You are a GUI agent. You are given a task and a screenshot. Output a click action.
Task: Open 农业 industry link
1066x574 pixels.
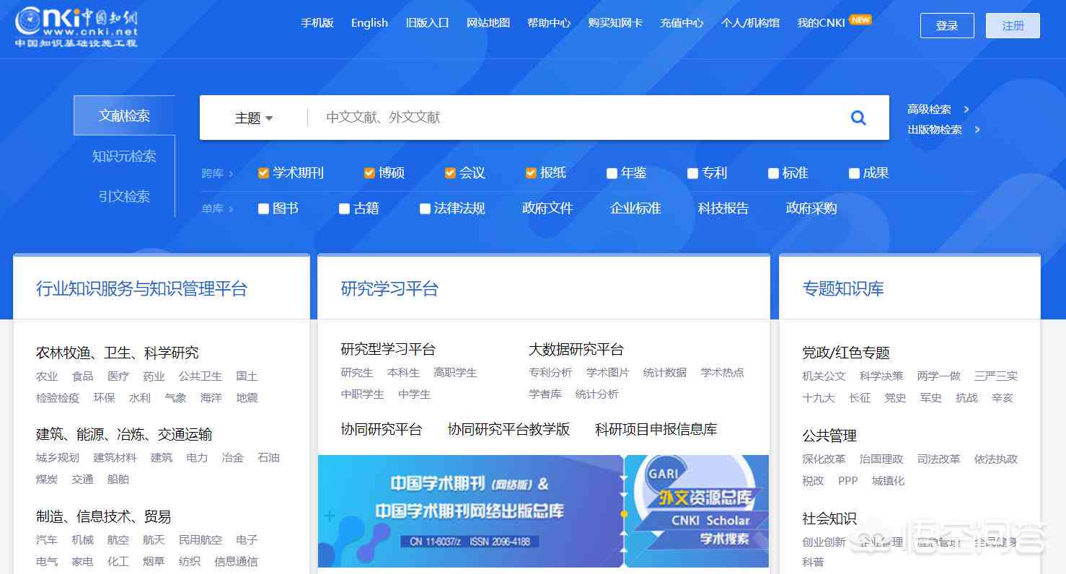point(47,376)
